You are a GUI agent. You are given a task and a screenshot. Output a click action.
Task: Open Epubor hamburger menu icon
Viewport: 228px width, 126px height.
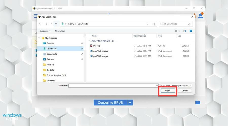point(35,16)
